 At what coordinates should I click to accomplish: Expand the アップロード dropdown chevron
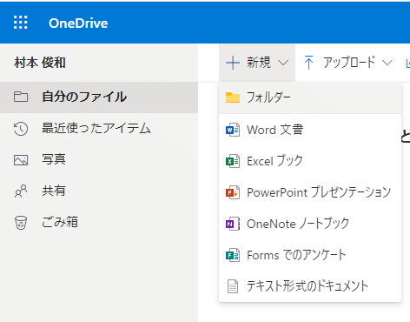pyautogui.click(x=387, y=63)
